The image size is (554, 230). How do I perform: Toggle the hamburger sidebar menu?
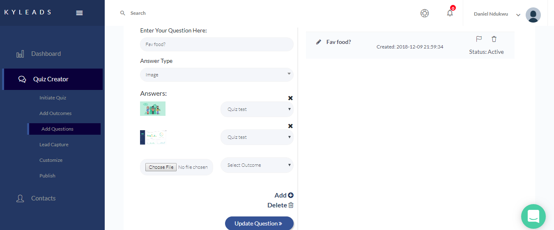point(80,13)
